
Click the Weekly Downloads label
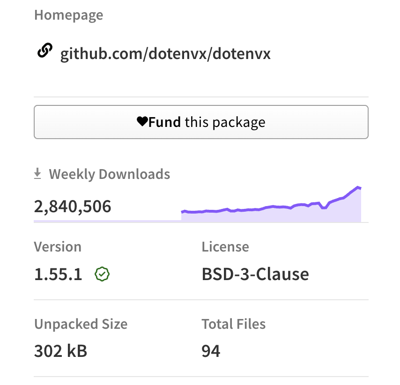pyautogui.click(x=110, y=174)
